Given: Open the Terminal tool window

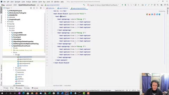Looking at the screenshot, I should click(35, 88).
